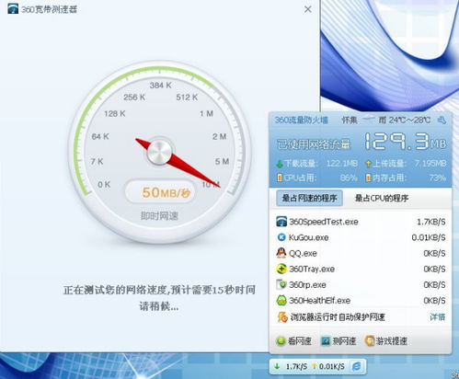Click the 360HealthElf.exe icon
Screen dimensions: 459x379
pyautogui.click(x=281, y=300)
